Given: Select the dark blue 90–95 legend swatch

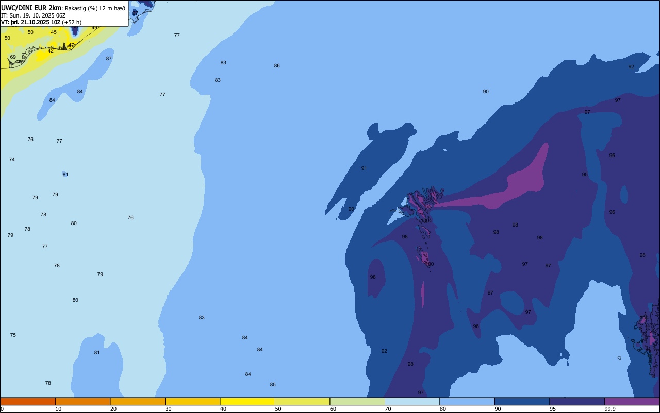Looking at the screenshot, I should [x=522, y=401].
